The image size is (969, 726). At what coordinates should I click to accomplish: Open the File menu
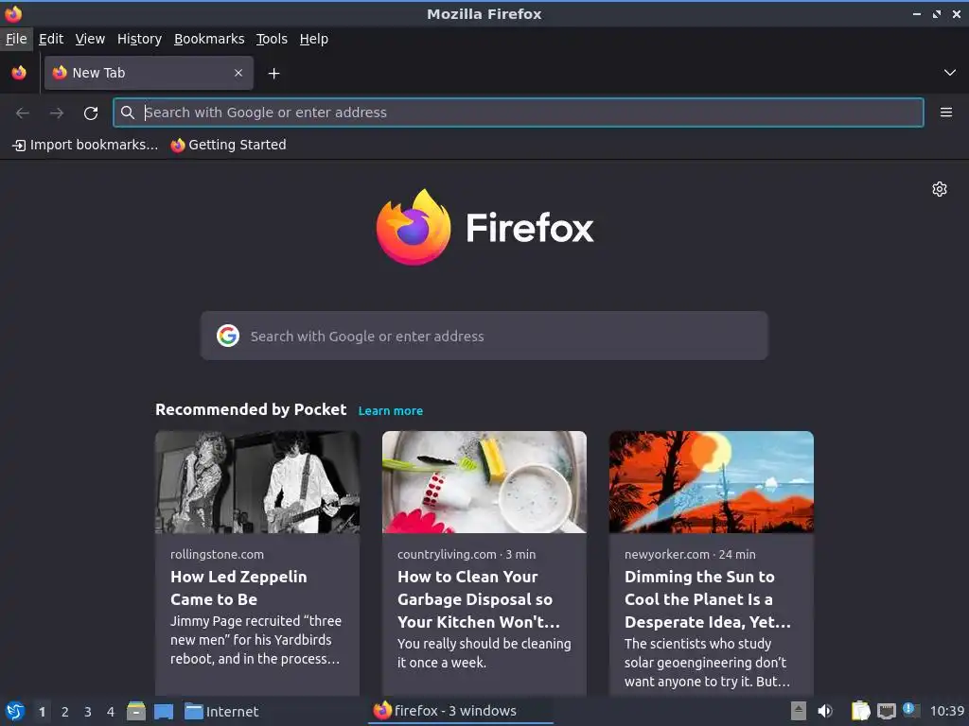(16, 39)
